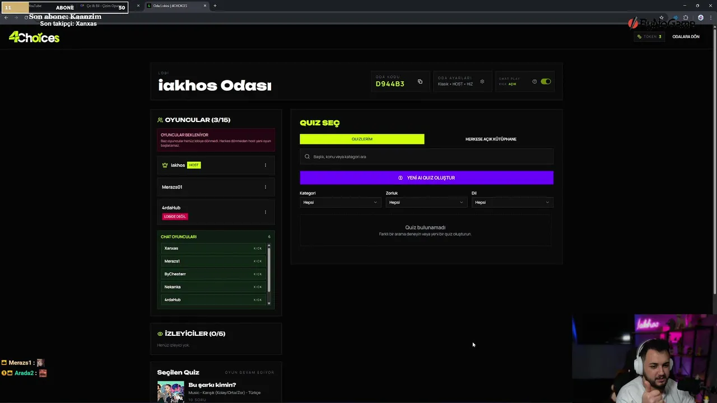Bookmark this page with star icon

[662, 17]
